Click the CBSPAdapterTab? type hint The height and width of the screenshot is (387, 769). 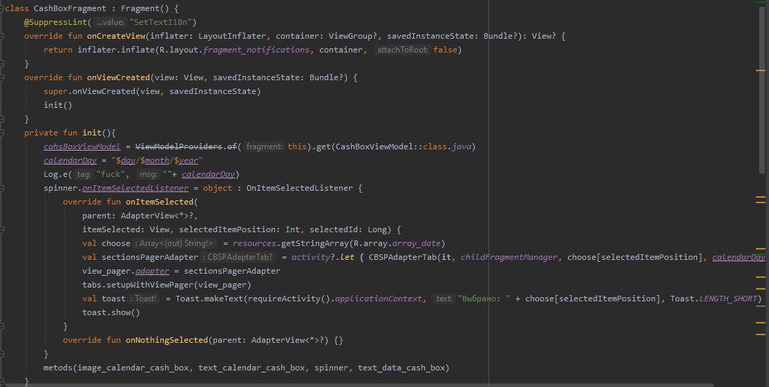[238, 257]
